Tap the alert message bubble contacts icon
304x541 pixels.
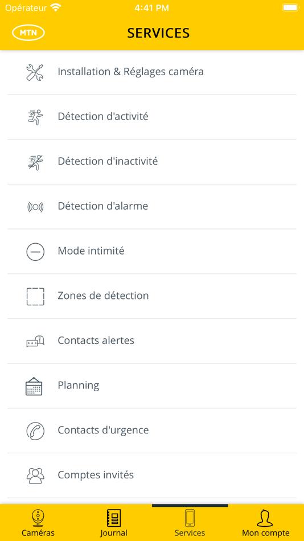pos(35,341)
